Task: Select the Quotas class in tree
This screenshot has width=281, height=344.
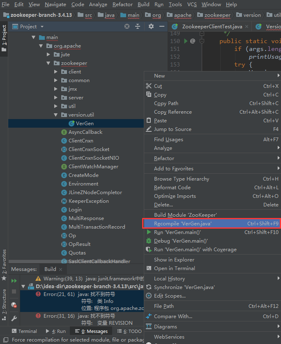Action: coord(77,253)
